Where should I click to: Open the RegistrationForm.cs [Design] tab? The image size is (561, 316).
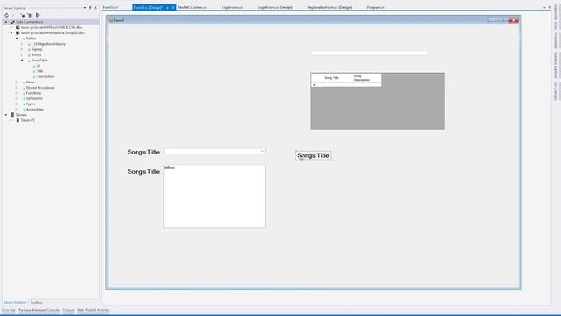(330, 7)
